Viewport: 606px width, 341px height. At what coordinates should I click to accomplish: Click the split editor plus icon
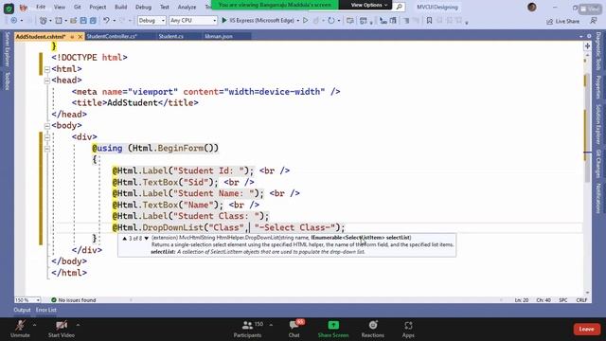pyautogui.click(x=587, y=46)
